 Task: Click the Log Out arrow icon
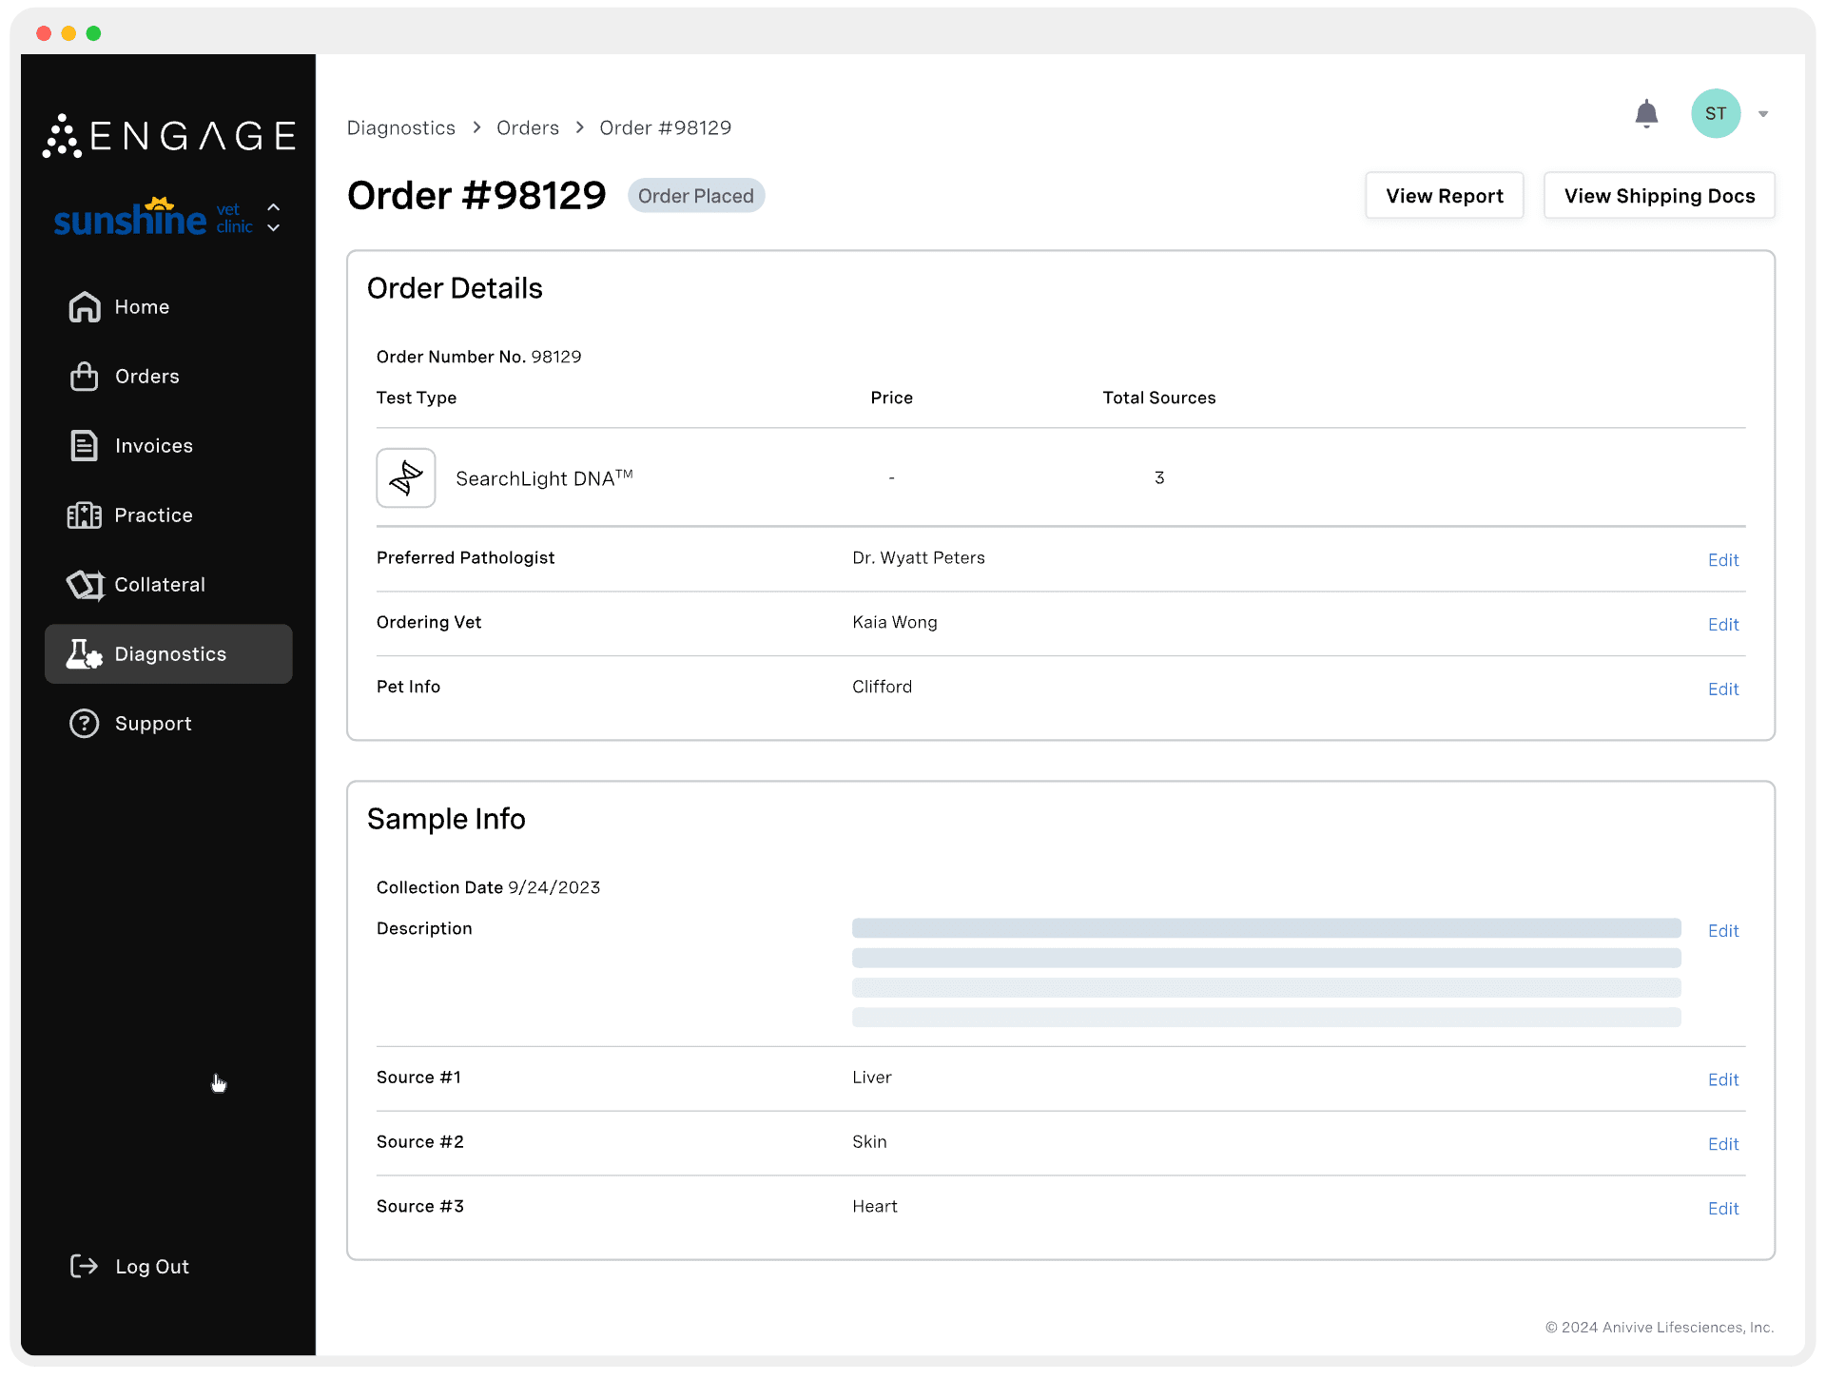click(x=85, y=1266)
